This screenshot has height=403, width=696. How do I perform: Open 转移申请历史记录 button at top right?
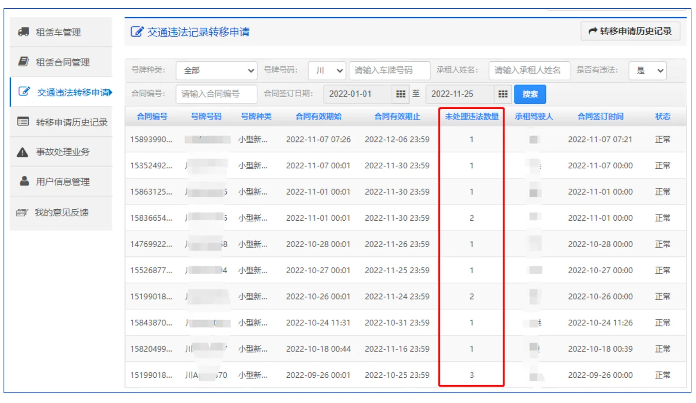[x=630, y=31]
